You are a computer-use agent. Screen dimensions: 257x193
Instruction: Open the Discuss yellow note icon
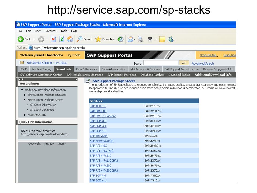click(x=162, y=39)
